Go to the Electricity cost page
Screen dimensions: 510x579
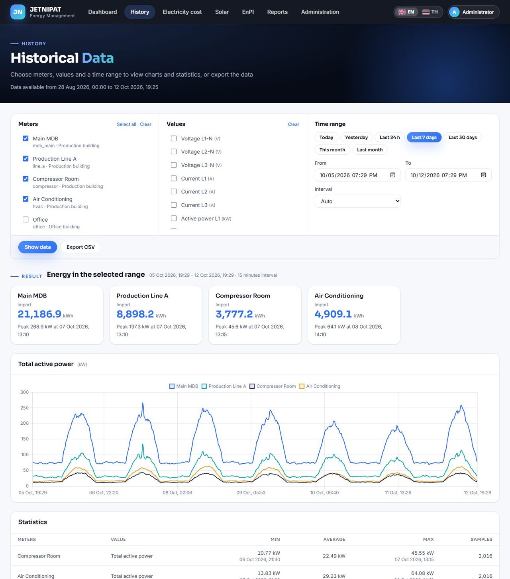182,12
